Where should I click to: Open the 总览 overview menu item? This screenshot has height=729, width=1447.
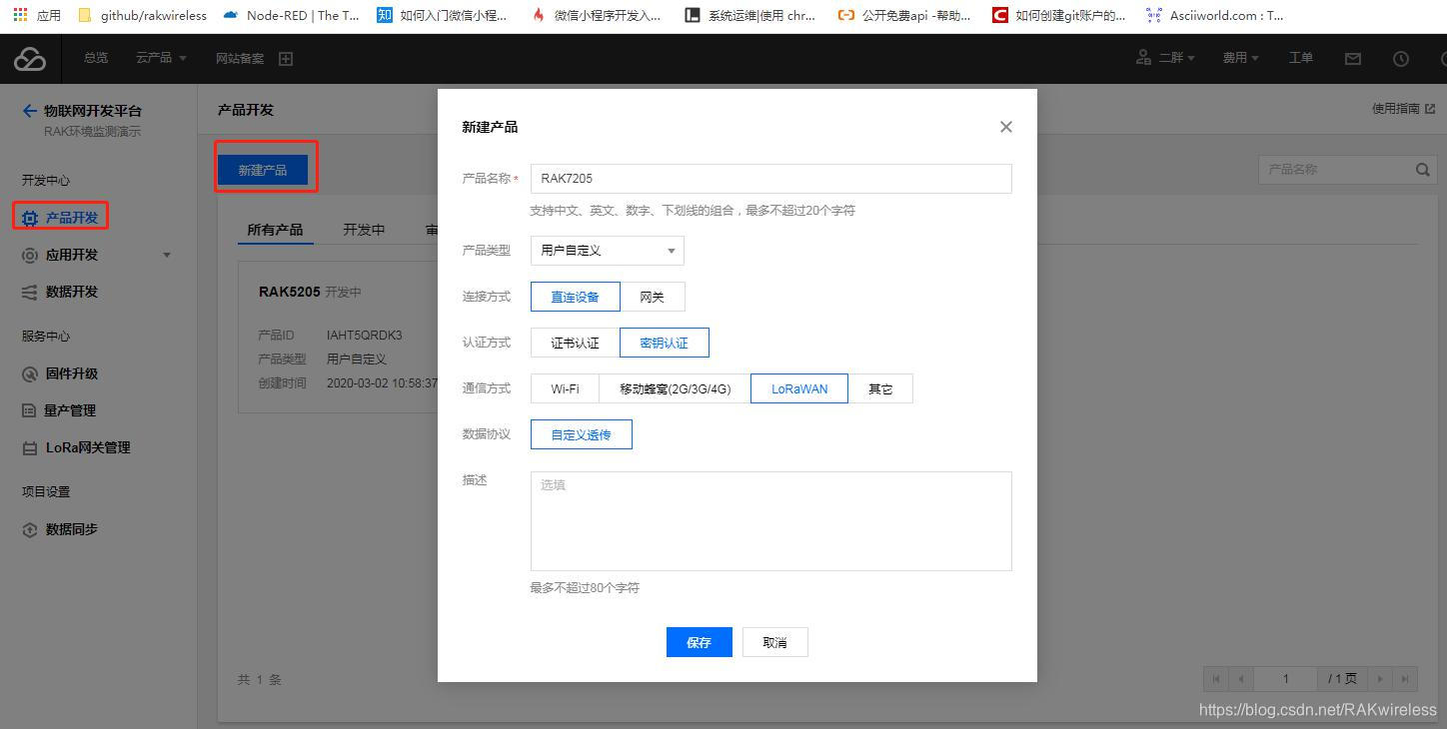coord(96,58)
